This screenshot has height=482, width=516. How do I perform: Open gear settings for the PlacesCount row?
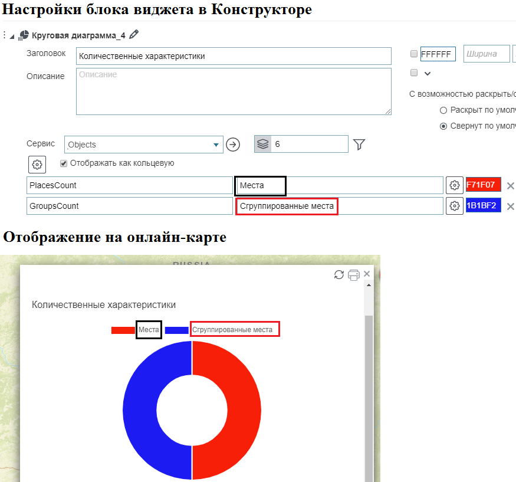[454, 185]
